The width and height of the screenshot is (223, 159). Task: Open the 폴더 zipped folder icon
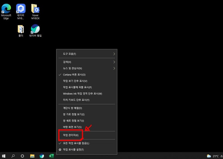[21, 31]
